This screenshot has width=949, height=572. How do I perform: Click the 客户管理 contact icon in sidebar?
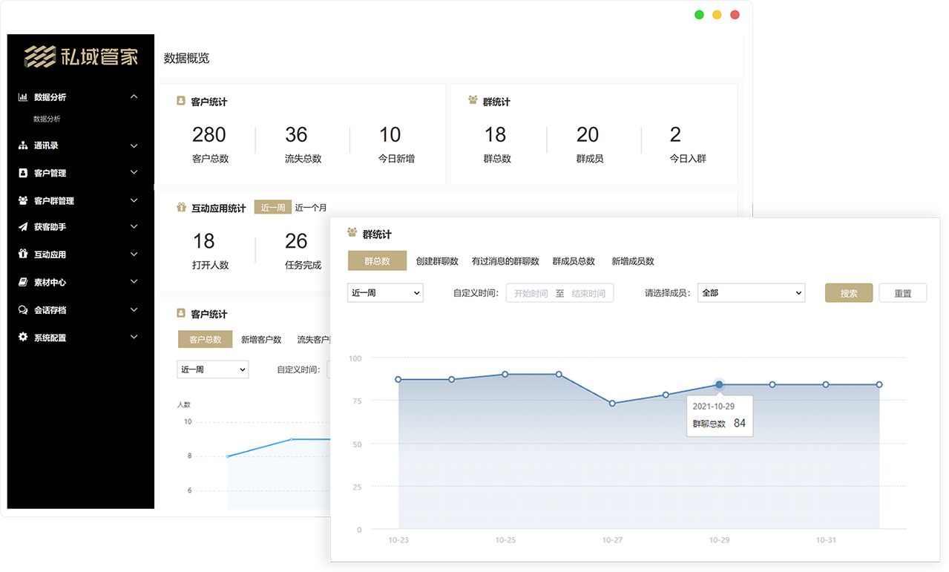coord(23,173)
